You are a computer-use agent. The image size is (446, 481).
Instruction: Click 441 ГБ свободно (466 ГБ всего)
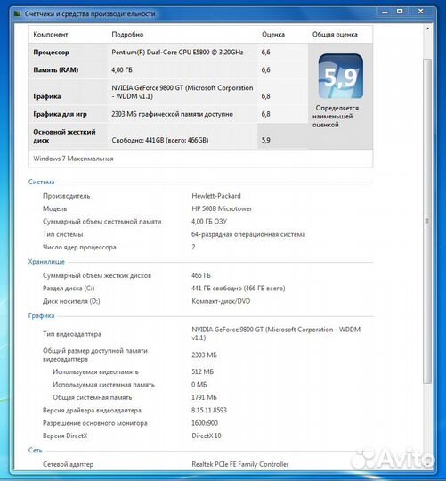pos(239,289)
